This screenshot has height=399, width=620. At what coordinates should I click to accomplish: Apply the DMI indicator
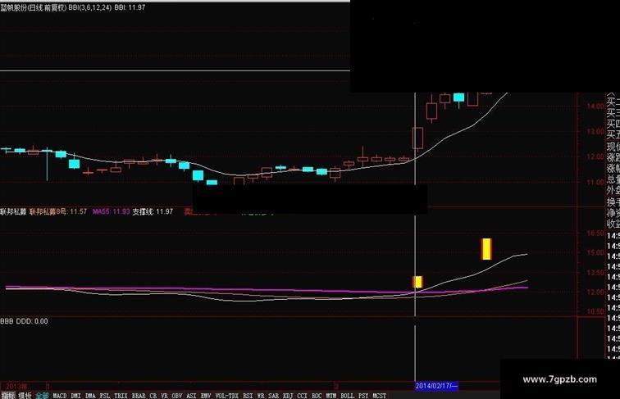pos(76,396)
